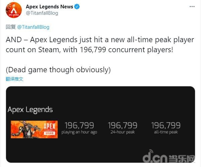Click the 翻译推文 translate tweet link
Image resolution: width=201 pixels, height=167 pixels.
coord(14,79)
